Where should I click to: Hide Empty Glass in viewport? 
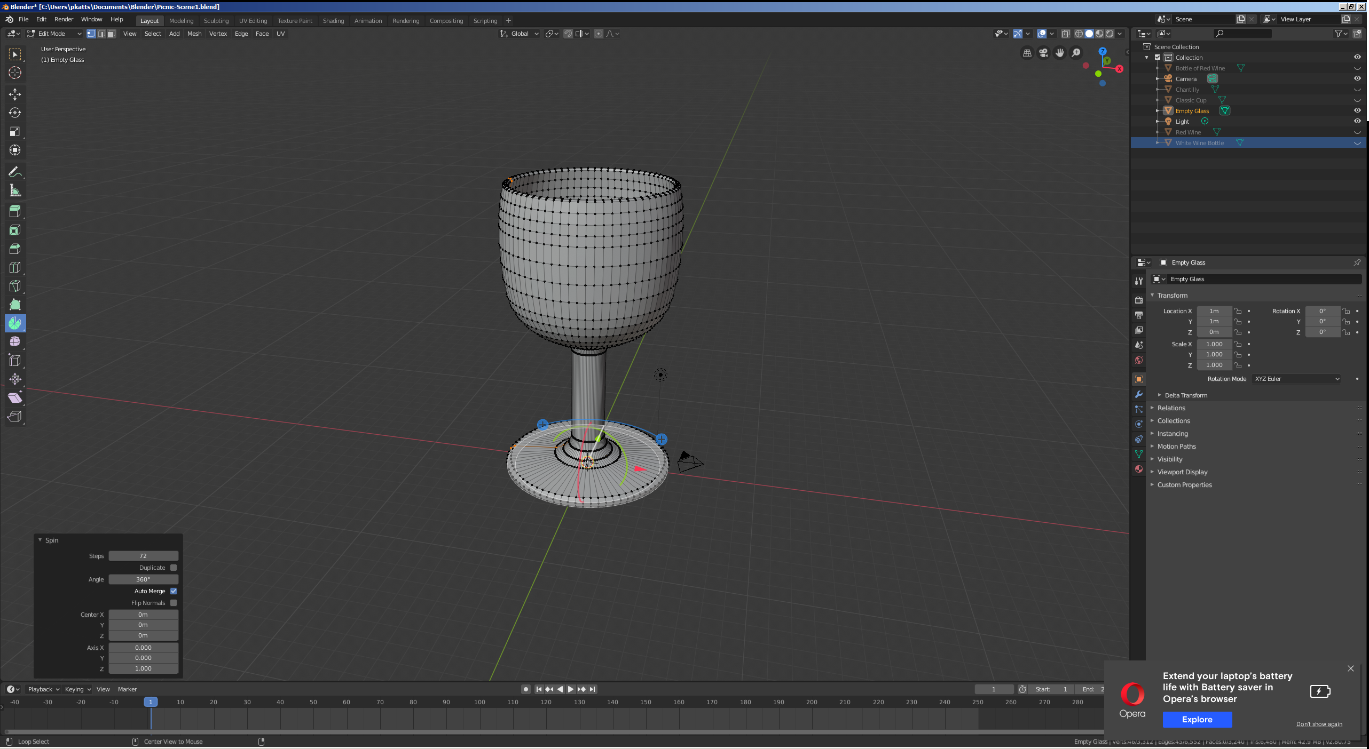(1357, 110)
